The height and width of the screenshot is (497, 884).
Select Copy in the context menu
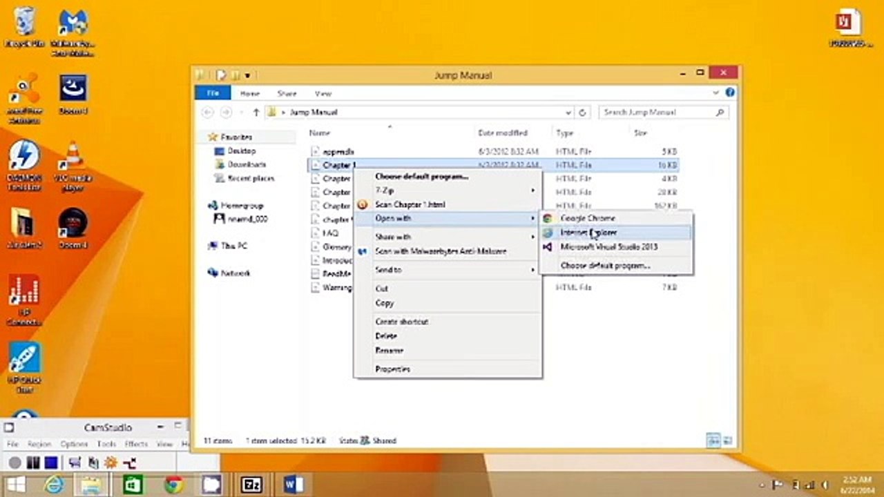(x=448, y=303)
